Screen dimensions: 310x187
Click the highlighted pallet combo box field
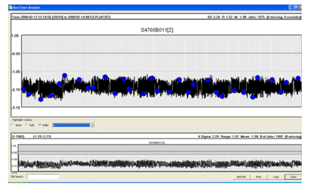click(71, 125)
